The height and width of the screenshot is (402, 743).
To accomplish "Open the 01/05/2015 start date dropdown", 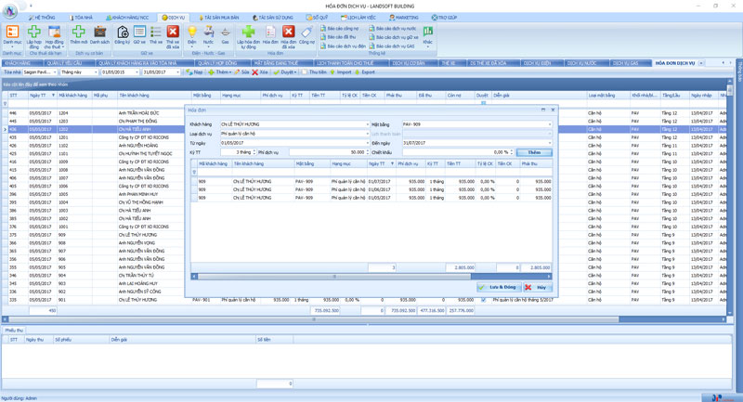I will click(137, 72).
